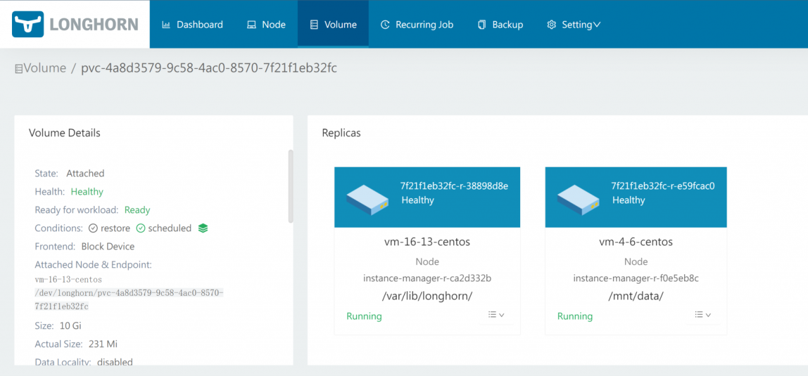Click the Recurring Job clock icon

(385, 25)
